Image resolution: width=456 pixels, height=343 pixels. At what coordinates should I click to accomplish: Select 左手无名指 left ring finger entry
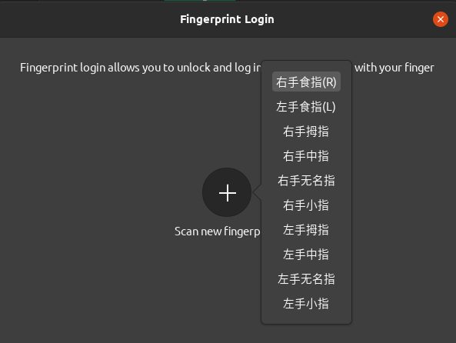click(306, 279)
